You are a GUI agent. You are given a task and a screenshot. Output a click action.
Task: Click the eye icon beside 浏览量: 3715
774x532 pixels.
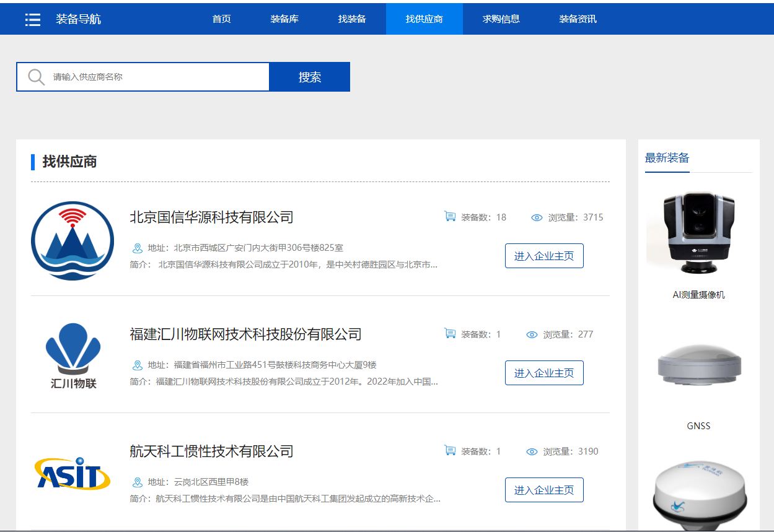coord(537,217)
